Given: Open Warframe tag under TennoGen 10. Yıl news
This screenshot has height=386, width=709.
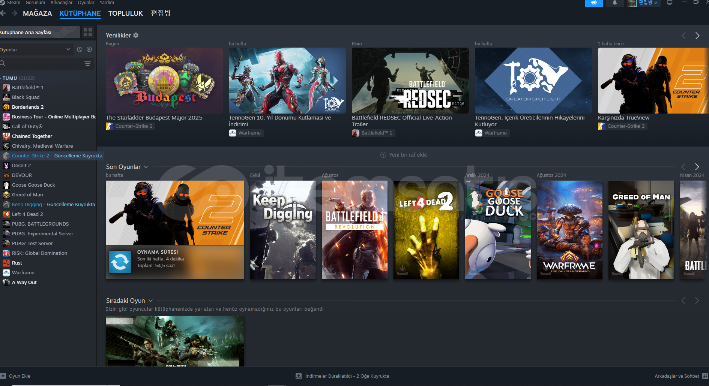Looking at the screenshot, I should [245, 133].
